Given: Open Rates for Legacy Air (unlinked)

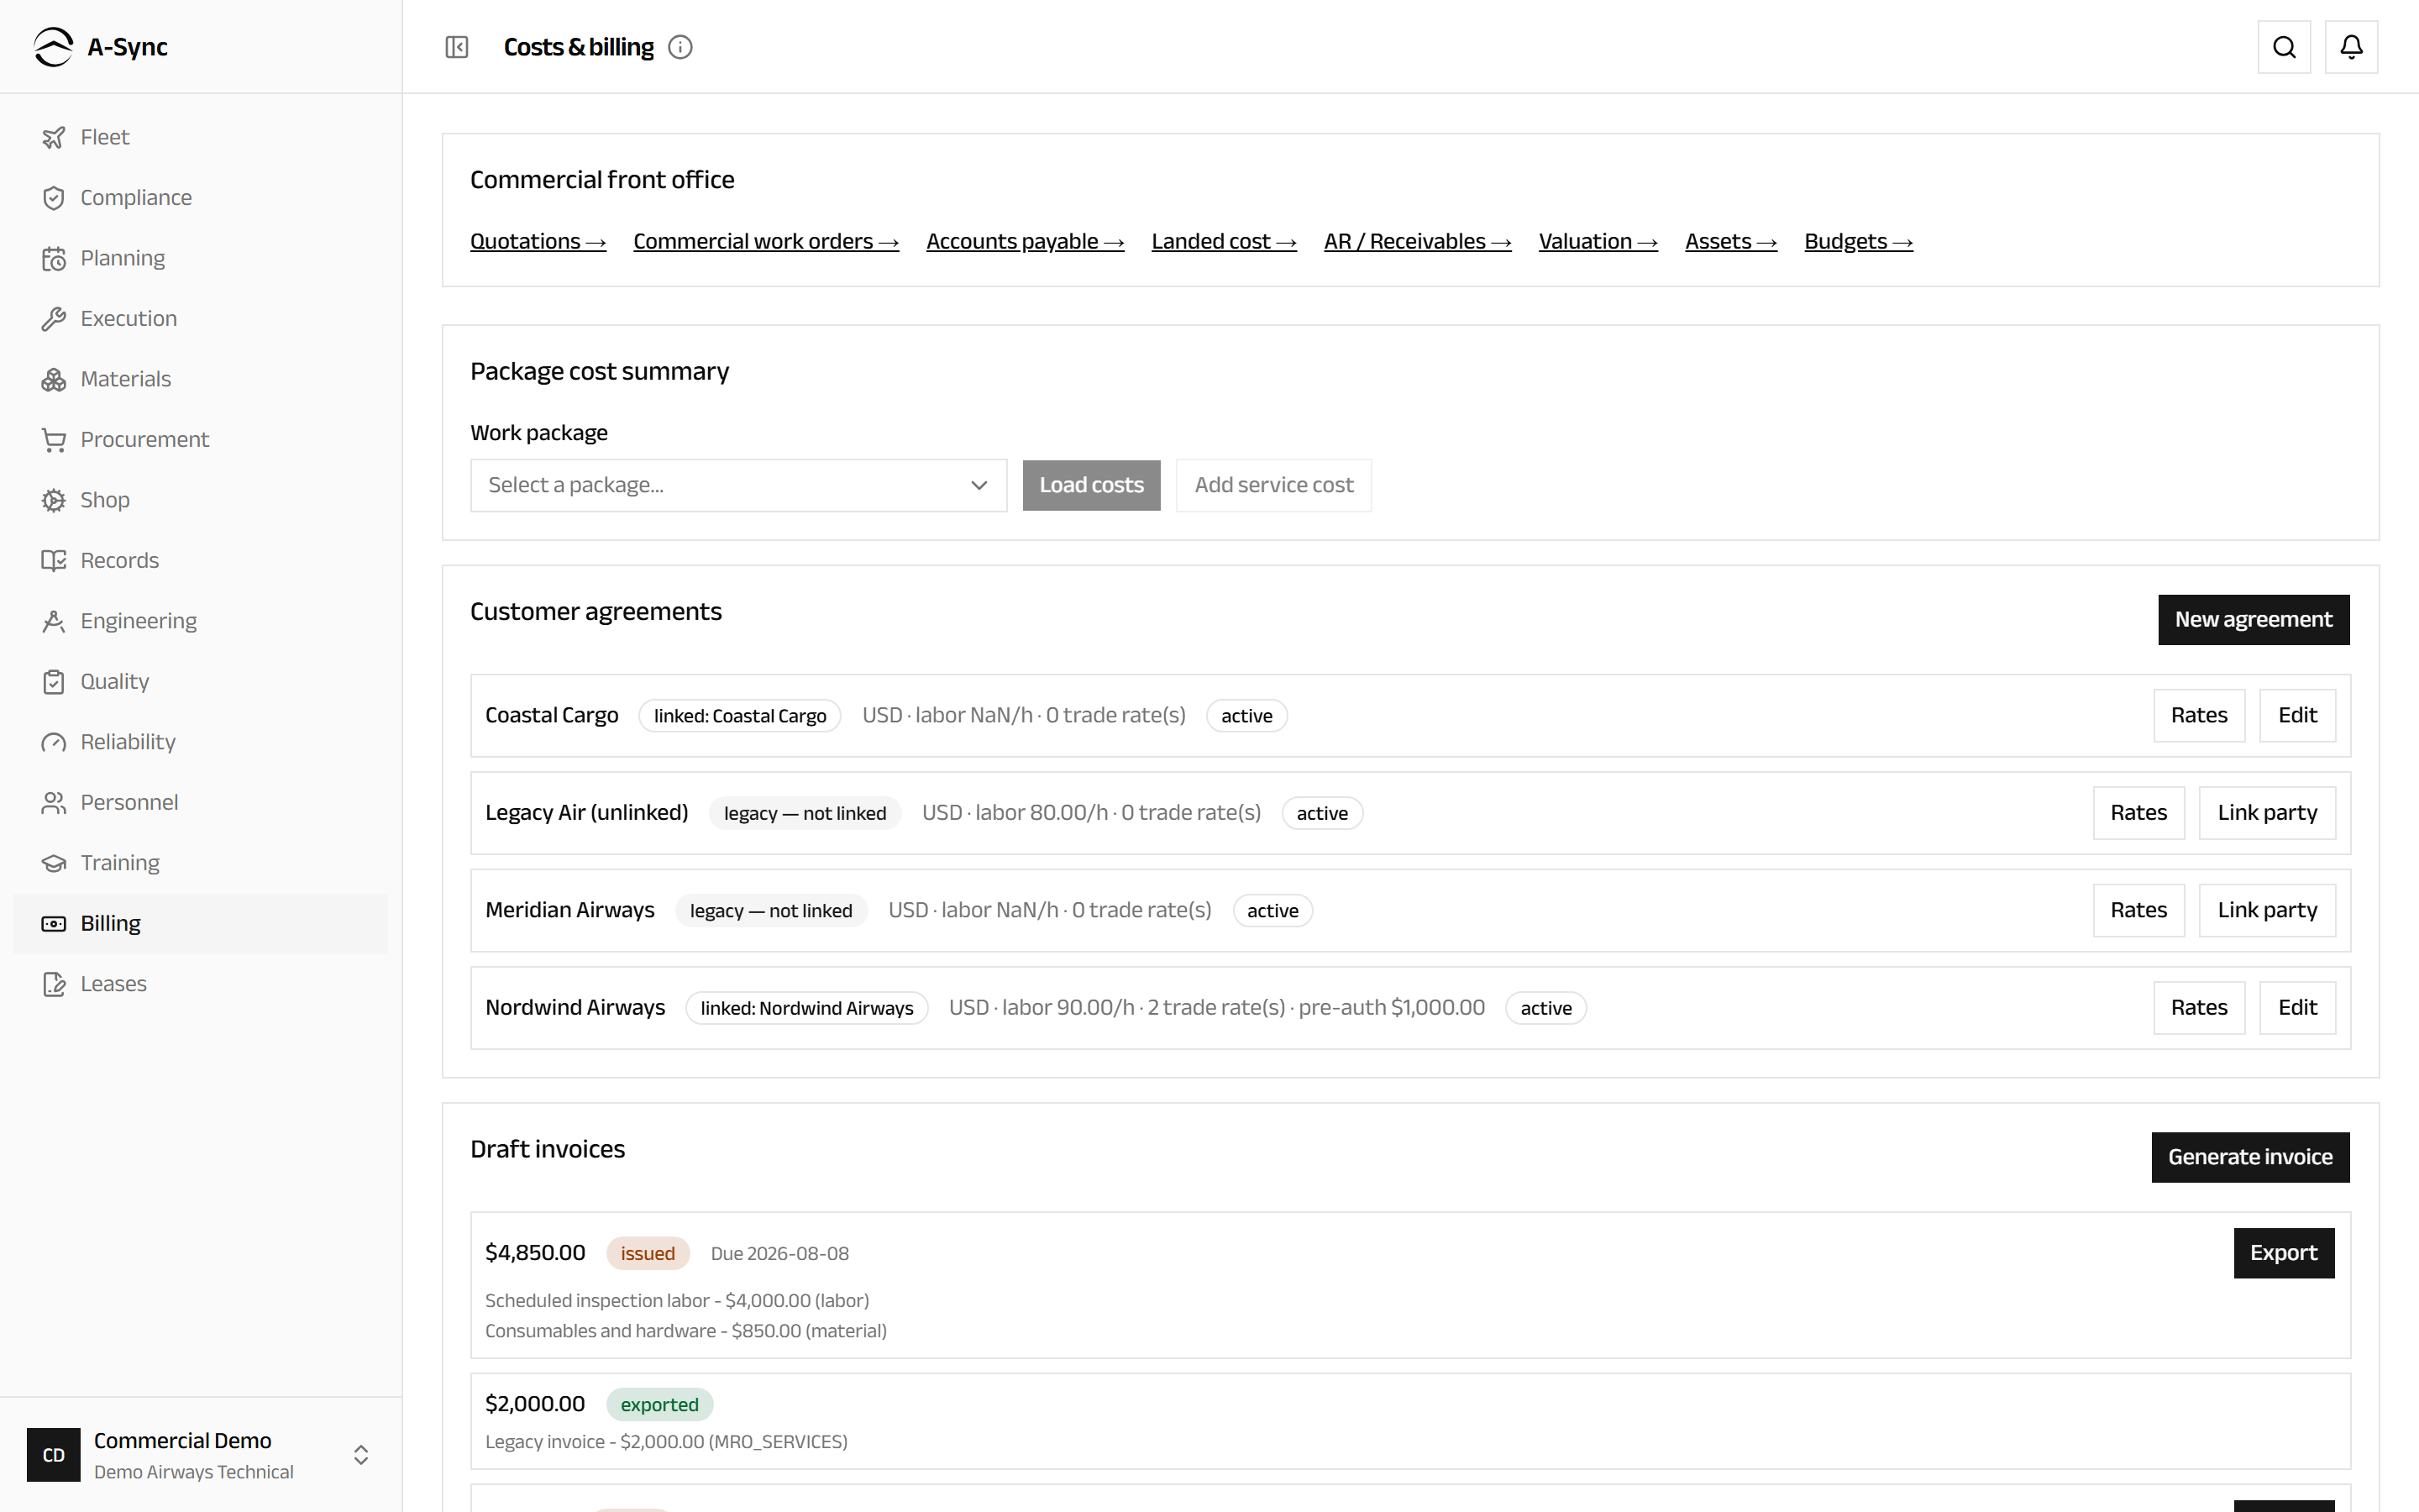Looking at the screenshot, I should [x=2139, y=813].
